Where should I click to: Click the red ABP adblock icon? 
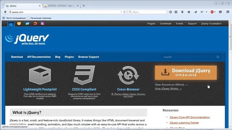coord(212,12)
